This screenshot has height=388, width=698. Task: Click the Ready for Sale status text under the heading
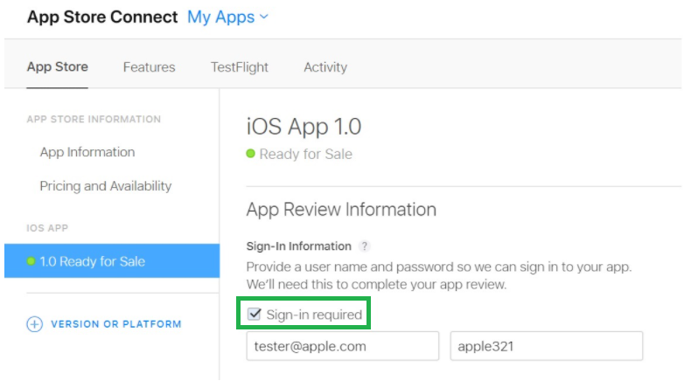306,154
